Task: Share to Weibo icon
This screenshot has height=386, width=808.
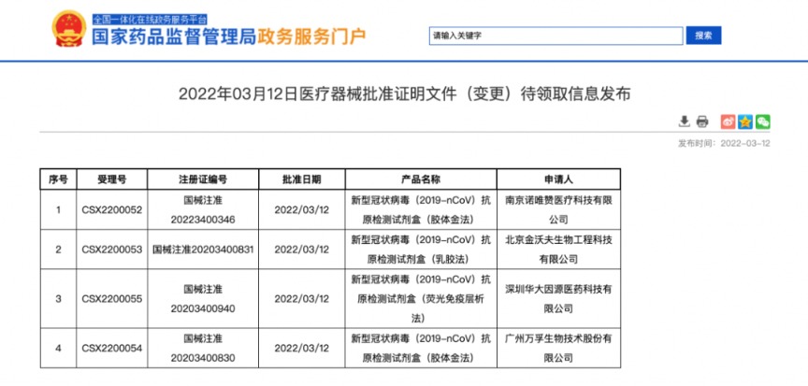Action: click(728, 122)
